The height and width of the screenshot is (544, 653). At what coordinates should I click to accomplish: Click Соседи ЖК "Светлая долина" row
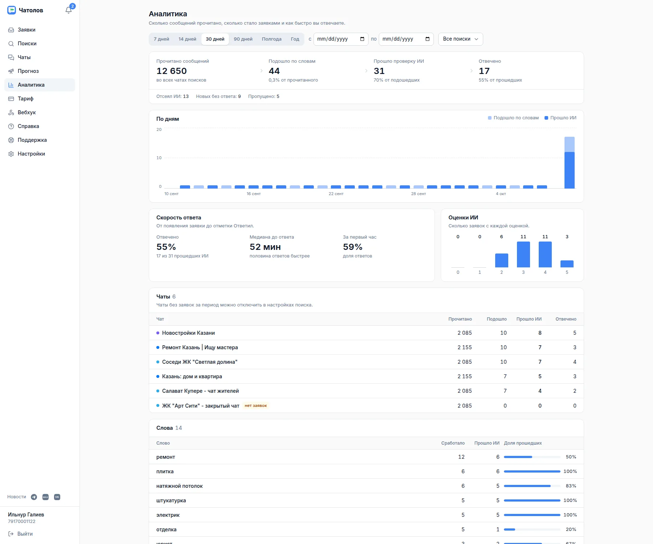click(366, 362)
